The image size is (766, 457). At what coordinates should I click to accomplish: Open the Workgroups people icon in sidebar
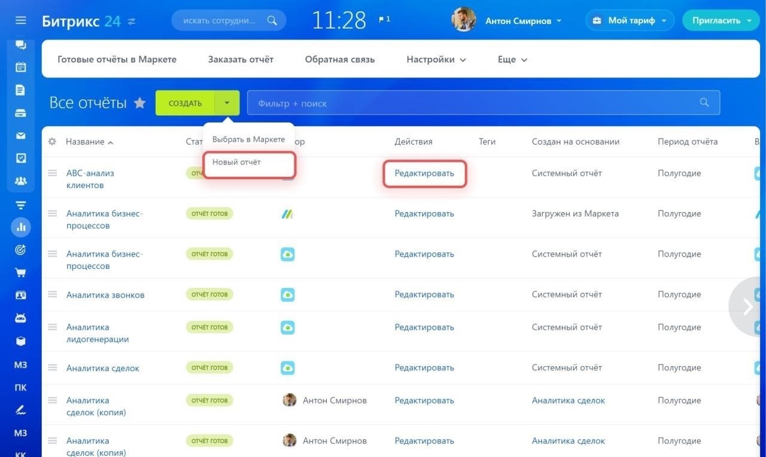click(x=21, y=181)
